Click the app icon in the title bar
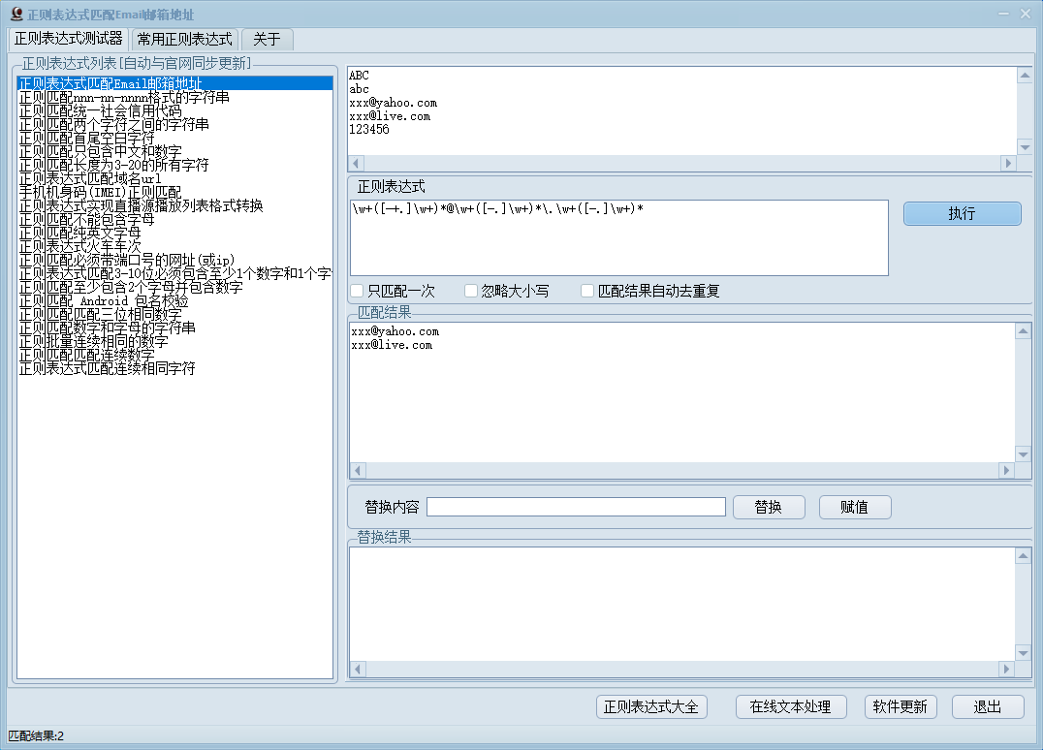Screen dimensions: 1043x750 click(x=16, y=14)
